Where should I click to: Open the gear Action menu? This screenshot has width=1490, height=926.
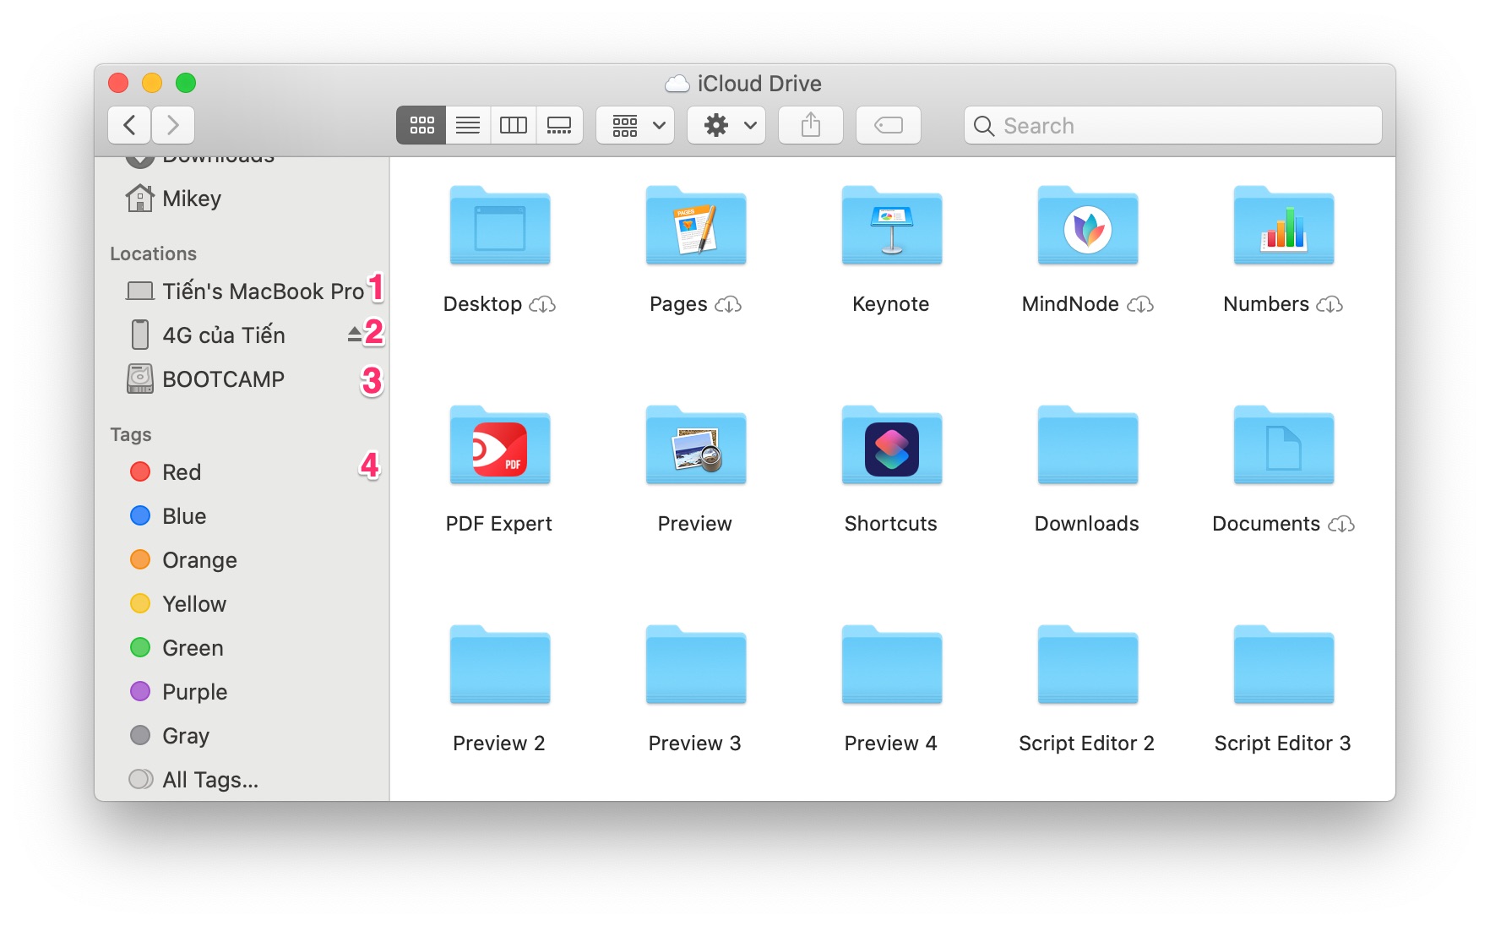tap(726, 125)
